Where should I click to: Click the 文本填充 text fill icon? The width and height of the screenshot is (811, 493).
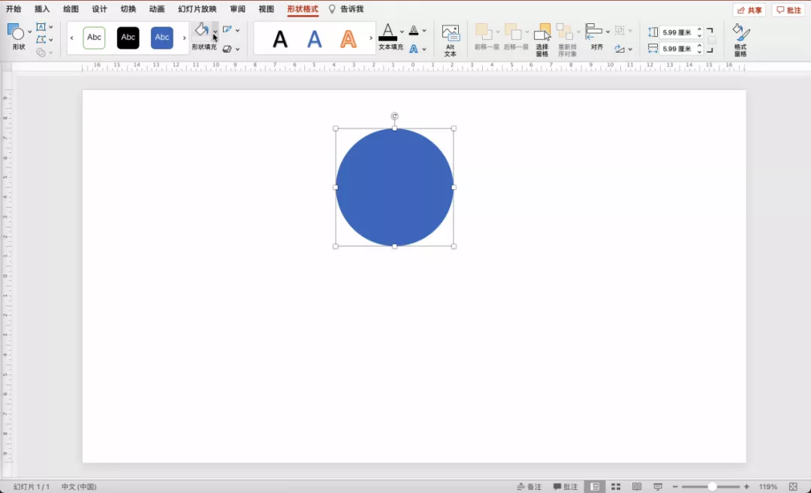tap(388, 32)
